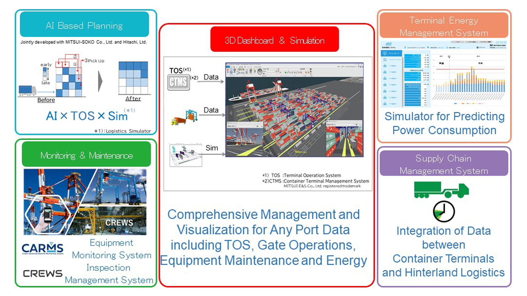
Task: Click 'Integration of Data between Container Terminals' text
Action: coord(444,252)
